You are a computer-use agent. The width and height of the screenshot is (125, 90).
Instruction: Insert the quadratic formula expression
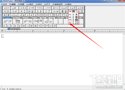38,21
